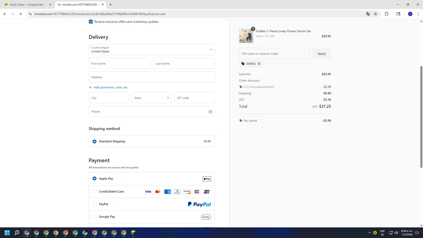Open the Country/region dropdown
The image size is (423, 238).
click(x=152, y=50)
